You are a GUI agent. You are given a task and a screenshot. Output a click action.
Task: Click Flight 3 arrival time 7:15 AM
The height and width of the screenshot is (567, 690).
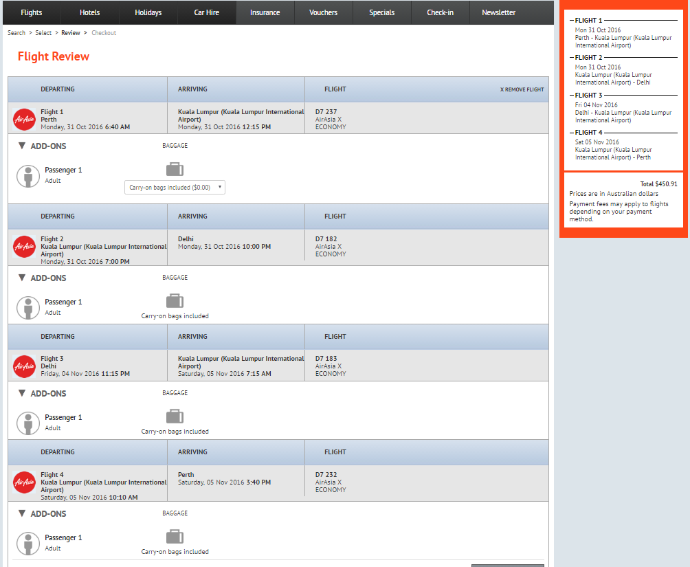(258, 373)
